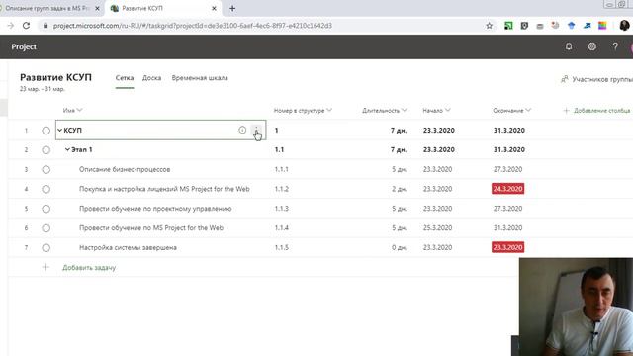Click the group members people icon
Screen dimensions: 633x356
pos(565,79)
